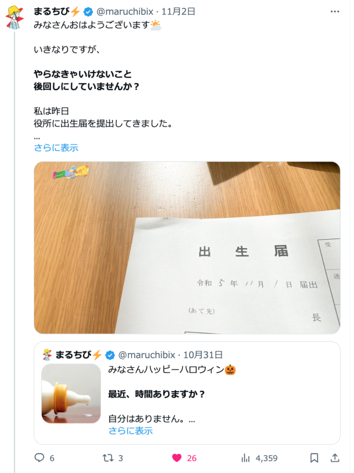
Task: Toggle the bookmark icon
Action: (x=314, y=458)
